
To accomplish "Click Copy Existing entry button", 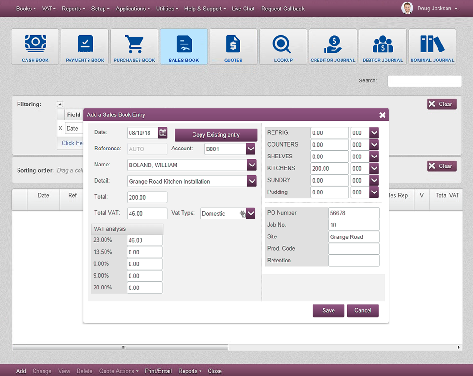I will pyautogui.click(x=216, y=135).
